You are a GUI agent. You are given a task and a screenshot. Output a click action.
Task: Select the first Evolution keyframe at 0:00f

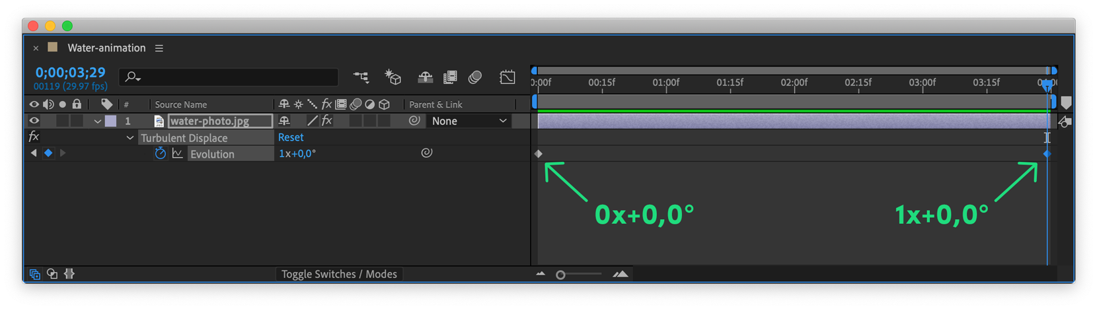coord(539,154)
